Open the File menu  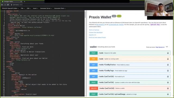(x=23, y=8)
